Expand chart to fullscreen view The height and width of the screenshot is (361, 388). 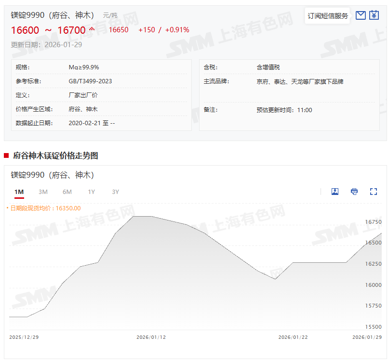(x=373, y=192)
